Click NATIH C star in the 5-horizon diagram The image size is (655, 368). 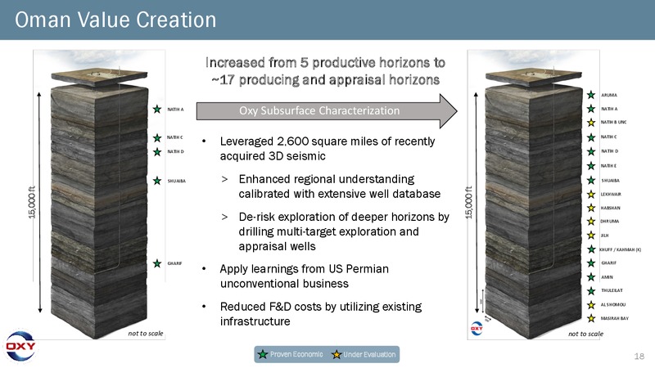[x=157, y=137]
